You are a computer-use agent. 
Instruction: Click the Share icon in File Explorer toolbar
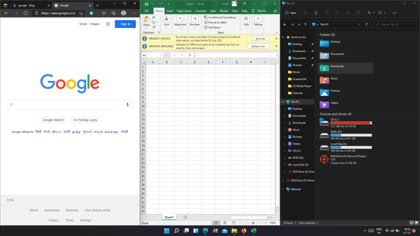coord(348,13)
